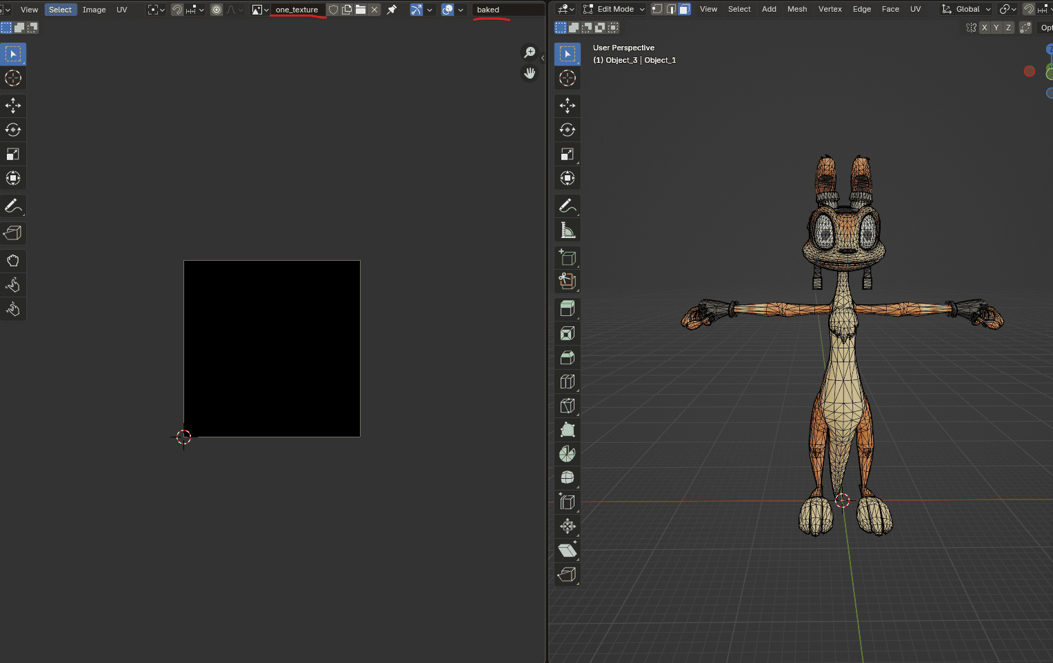Switch to edge select mode
The width and height of the screenshot is (1053, 663).
point(671,9)
